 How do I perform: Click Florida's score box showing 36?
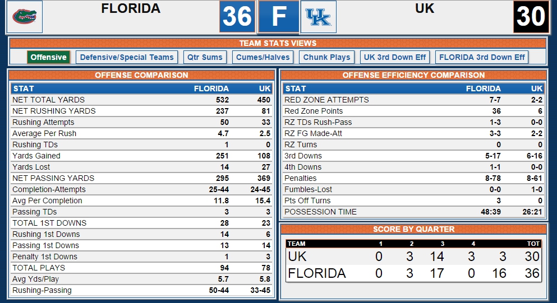click(237, 17)
